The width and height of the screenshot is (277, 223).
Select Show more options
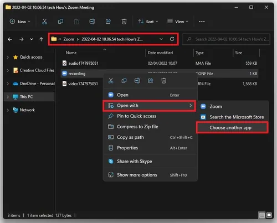150,175
